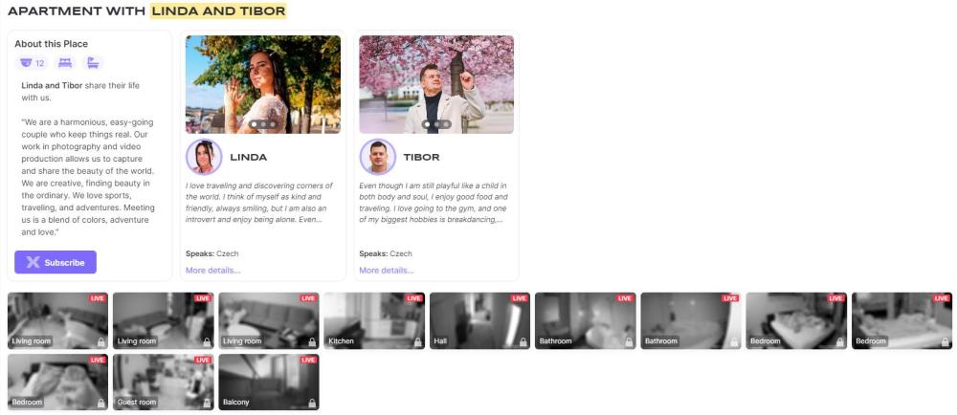The width and height of the screenshot is (957, 415).
Task: Open the Balcony camera thumbnail
Action: point(269,382)
